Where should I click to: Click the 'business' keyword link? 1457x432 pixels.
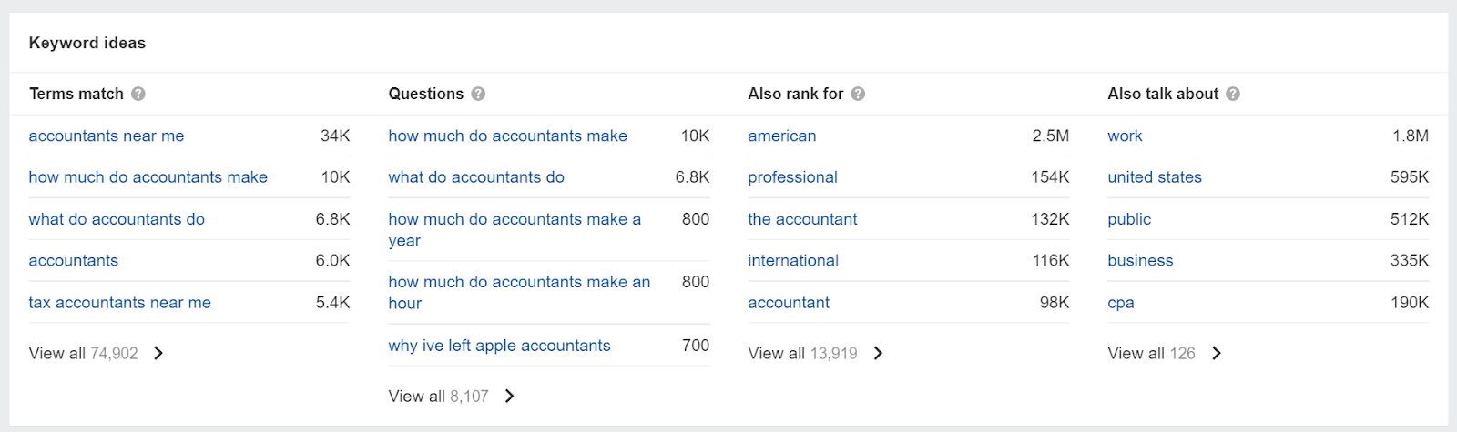pos(1140,260)
